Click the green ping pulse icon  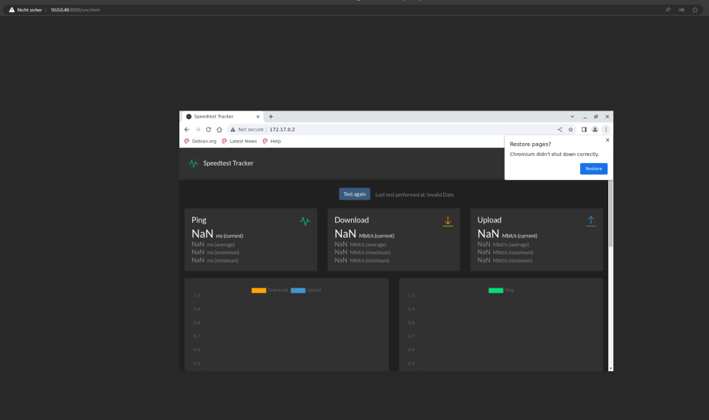pos(305,221)
